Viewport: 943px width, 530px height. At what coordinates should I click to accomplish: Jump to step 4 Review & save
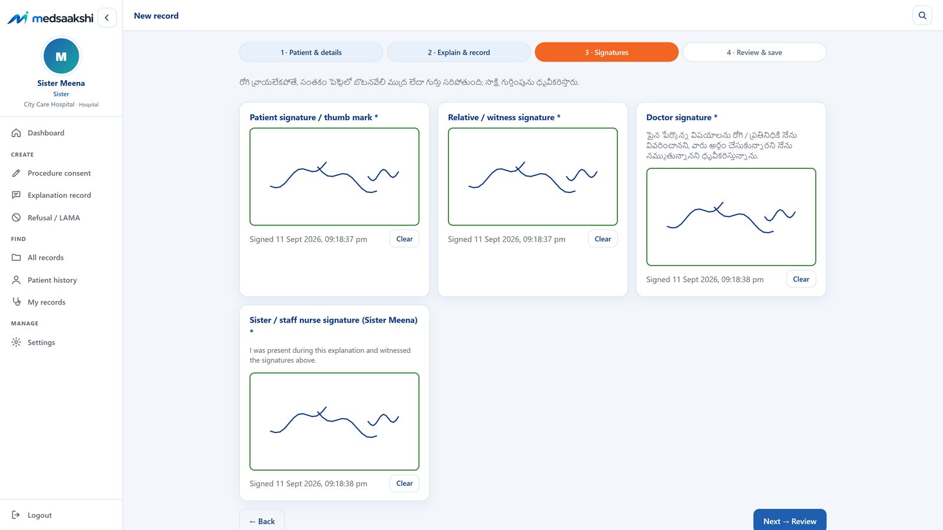pyautogui.click(x=754, y=52)
